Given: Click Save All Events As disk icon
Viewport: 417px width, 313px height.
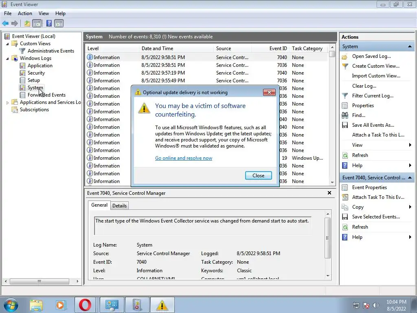Looking at the screenshot, I should coord(345,125).
